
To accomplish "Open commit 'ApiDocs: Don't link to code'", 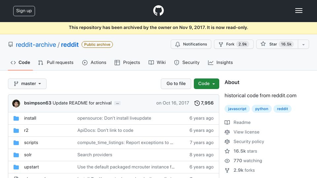I will 105,131.
